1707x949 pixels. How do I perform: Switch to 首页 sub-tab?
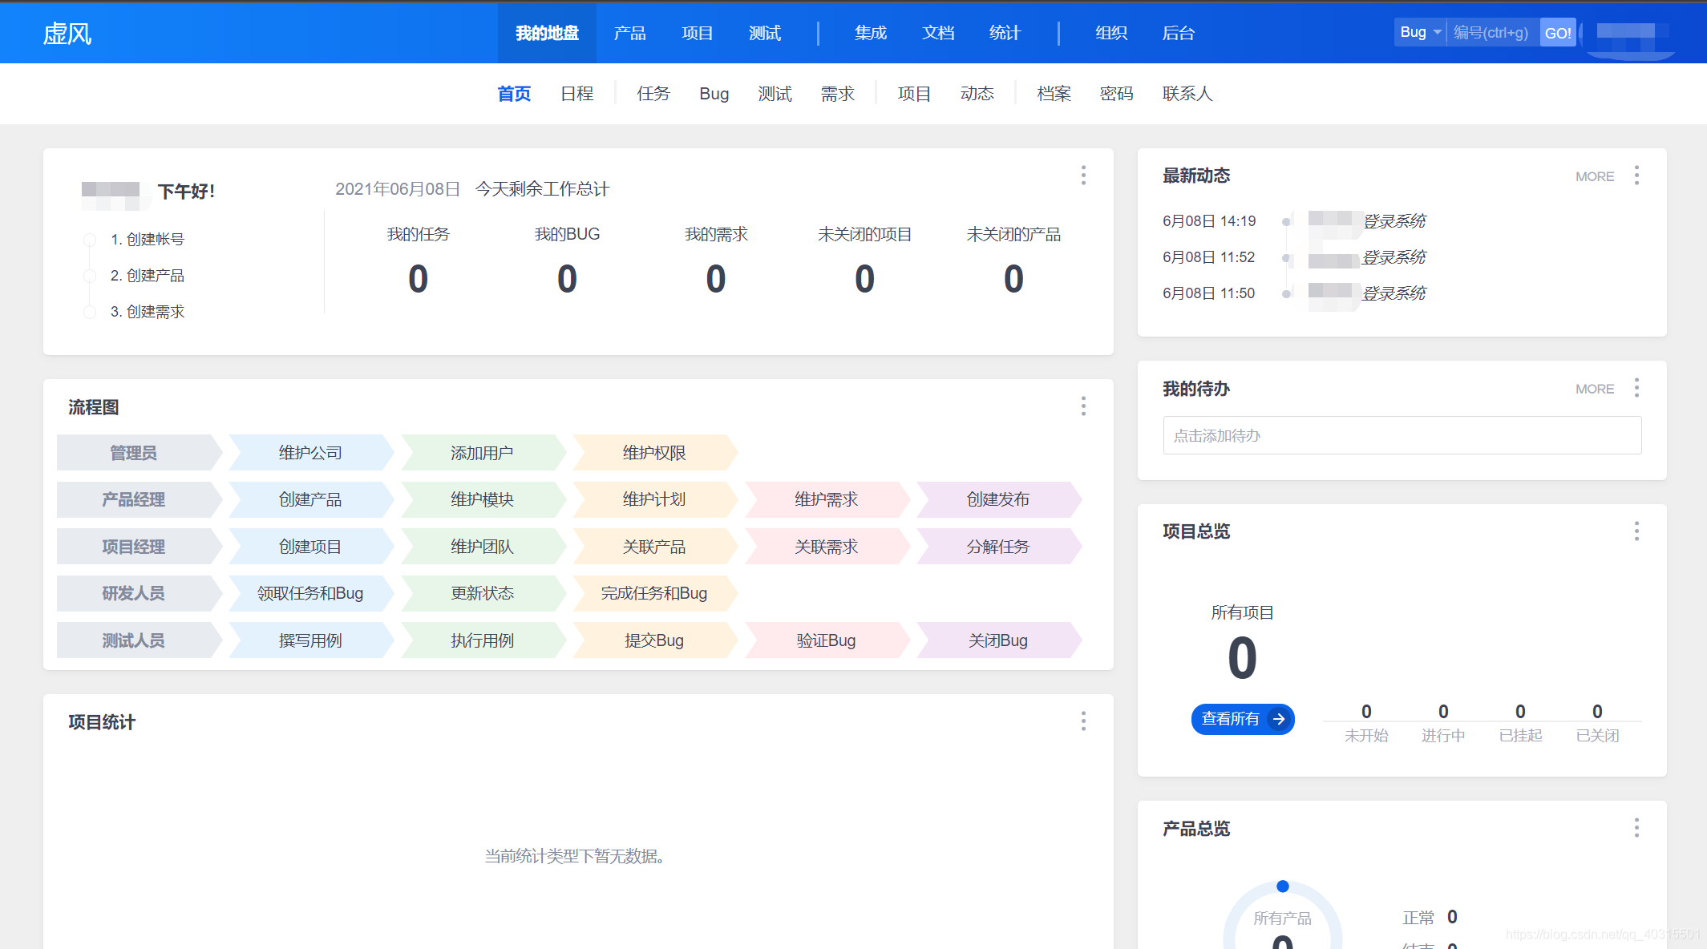pyautogui.click(x=514, y=94)
